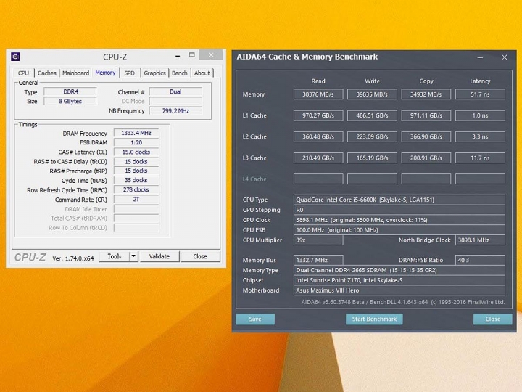Click the L3 Cache Latency value 11.7 ns
This screenshot has height=392, width=522.
[480, 158]
